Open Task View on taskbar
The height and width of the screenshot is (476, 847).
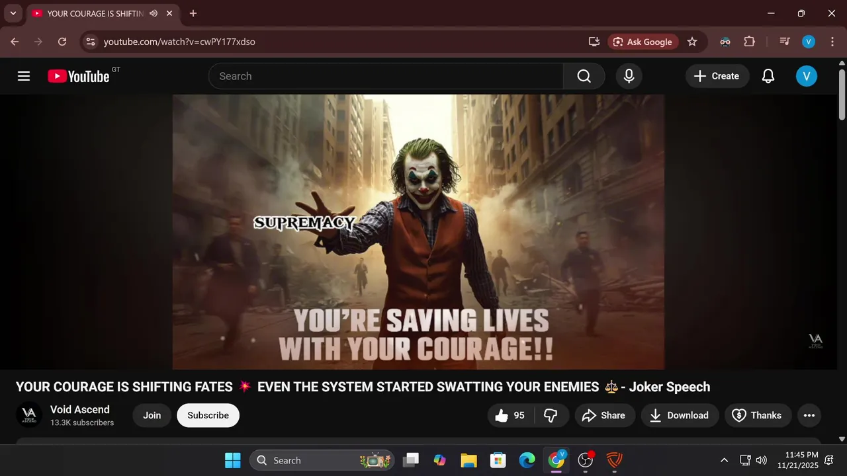pyautogui.click(x=412, y=460)
